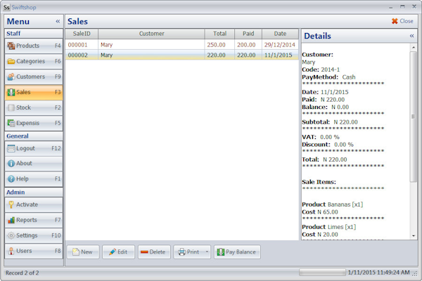This screenshot has width=422, height=281.
Task: Sort by the SaleID column header
Action: tap(82, 34)
